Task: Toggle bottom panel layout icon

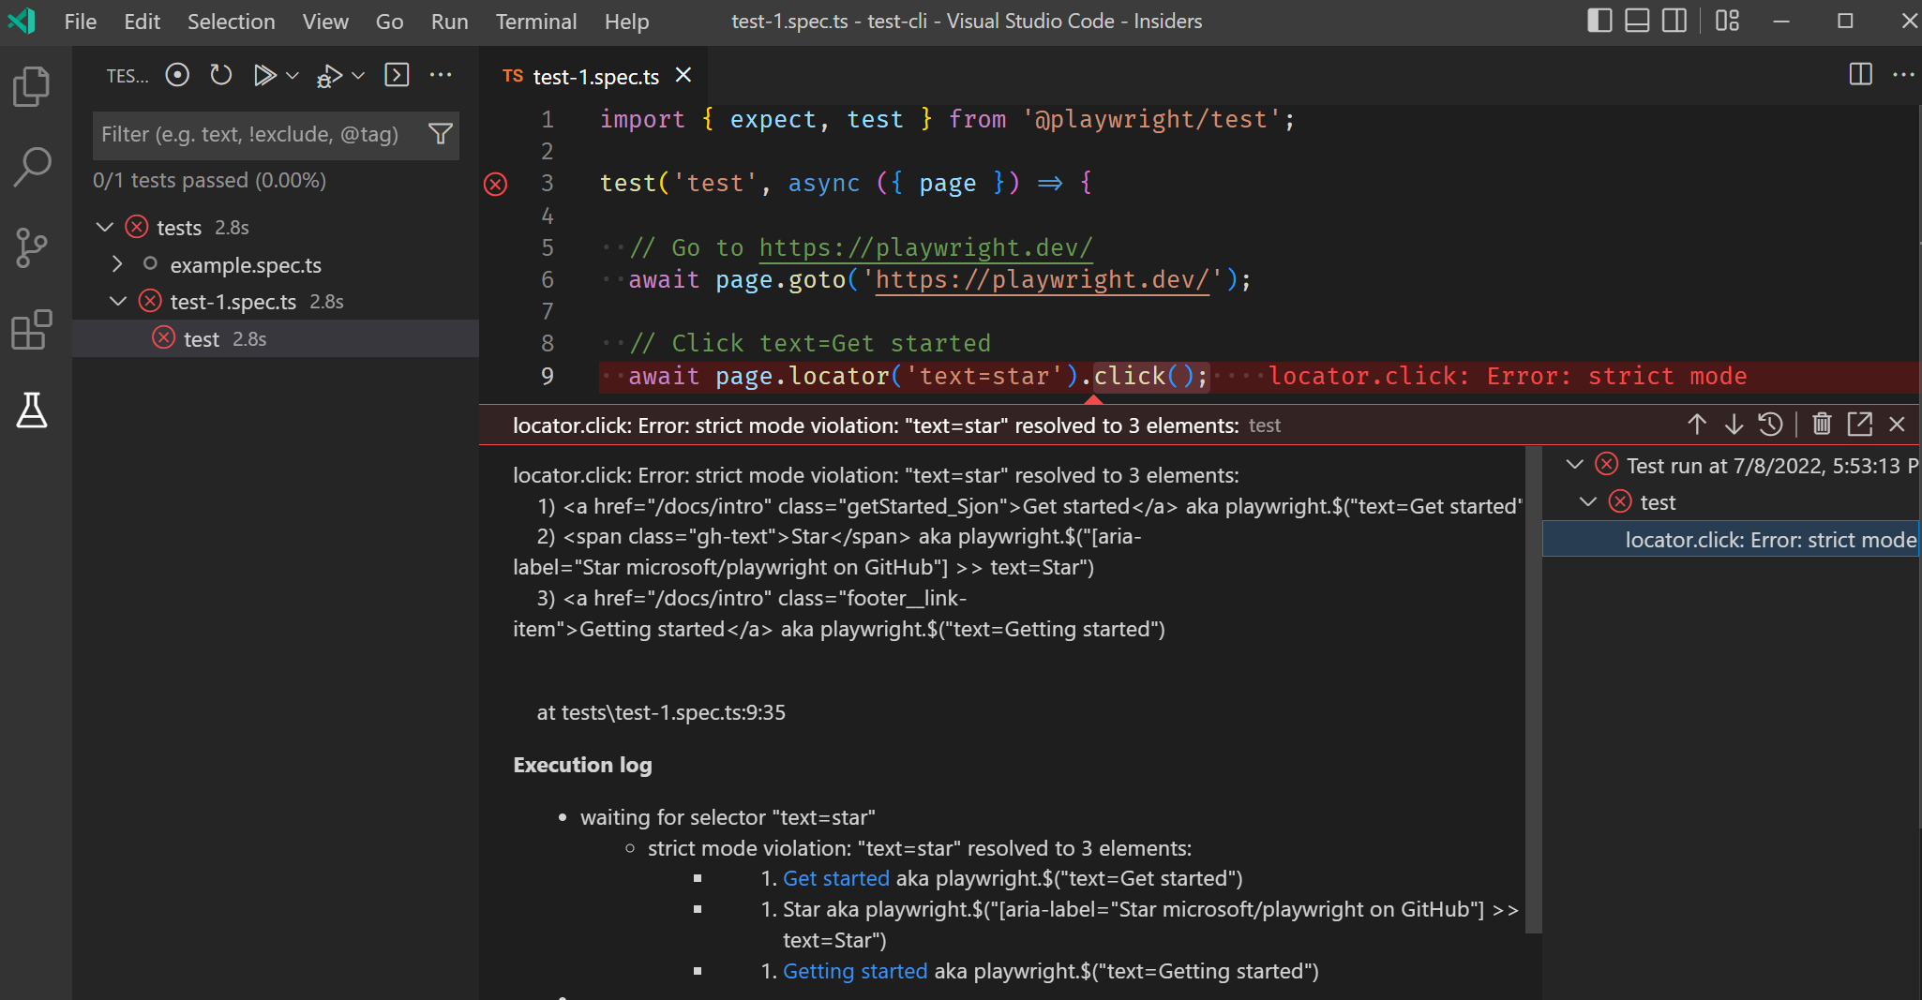Action: pyautogui.click(x=1637, y=21)
